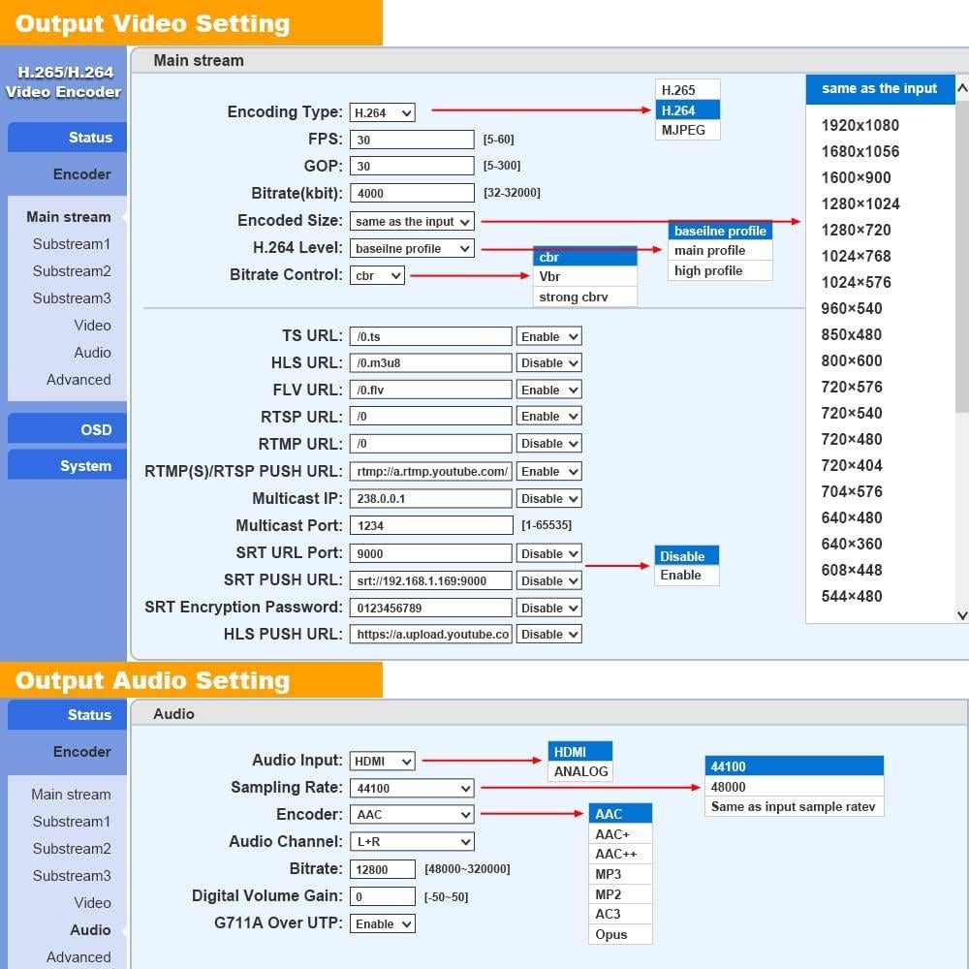Screen dimensions: 969x969
Task: Open the H.264 Level dropdown
Action: [412, 249]
